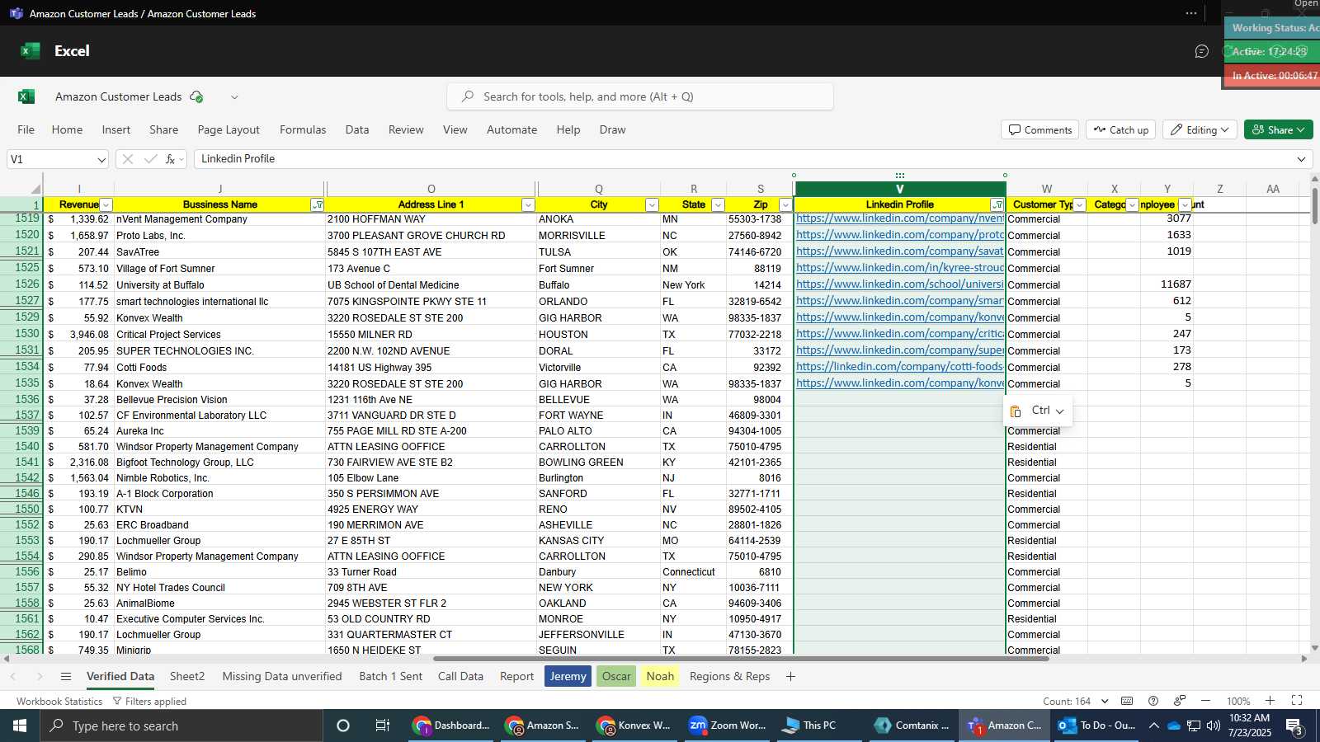Expand the Name Box dropdown
Screen dimensions: 1320x742
(101, 159)
